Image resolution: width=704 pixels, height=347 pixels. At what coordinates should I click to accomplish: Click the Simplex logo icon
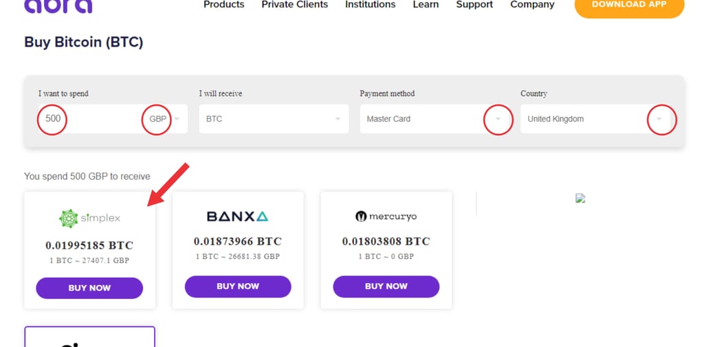[69, 219]
